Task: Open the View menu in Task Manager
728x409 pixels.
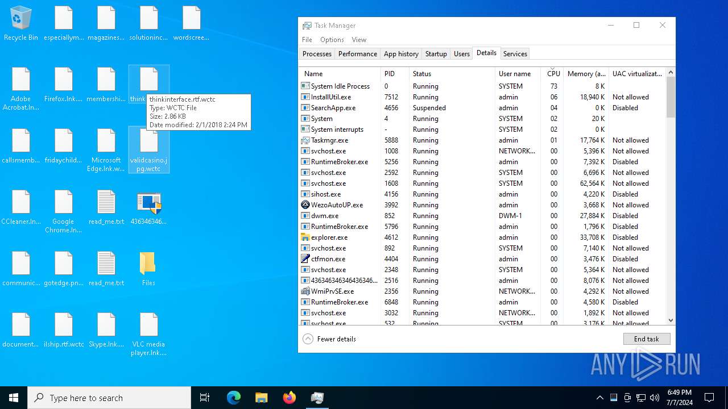Action: [359, 40]
